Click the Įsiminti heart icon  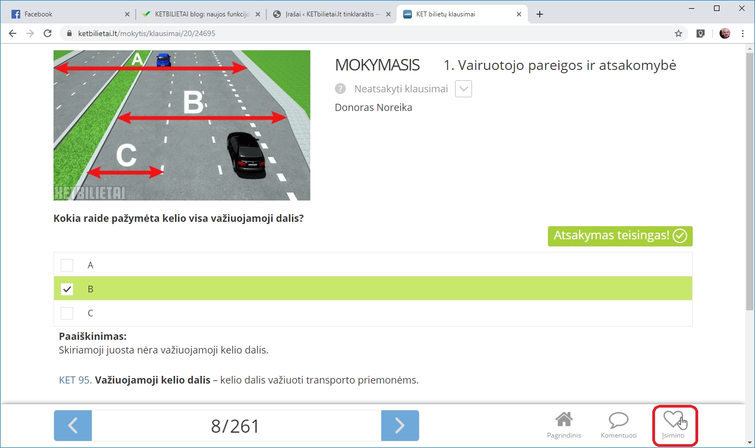click(673, 420)
